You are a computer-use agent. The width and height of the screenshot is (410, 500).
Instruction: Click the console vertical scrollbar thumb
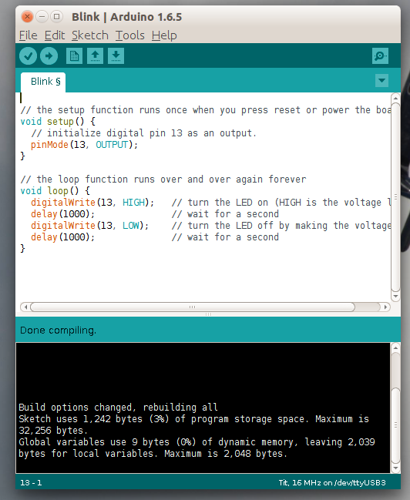tap(395, 425)
